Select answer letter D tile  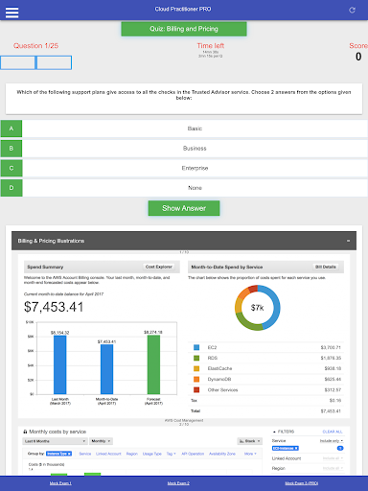tap(11, 188)
